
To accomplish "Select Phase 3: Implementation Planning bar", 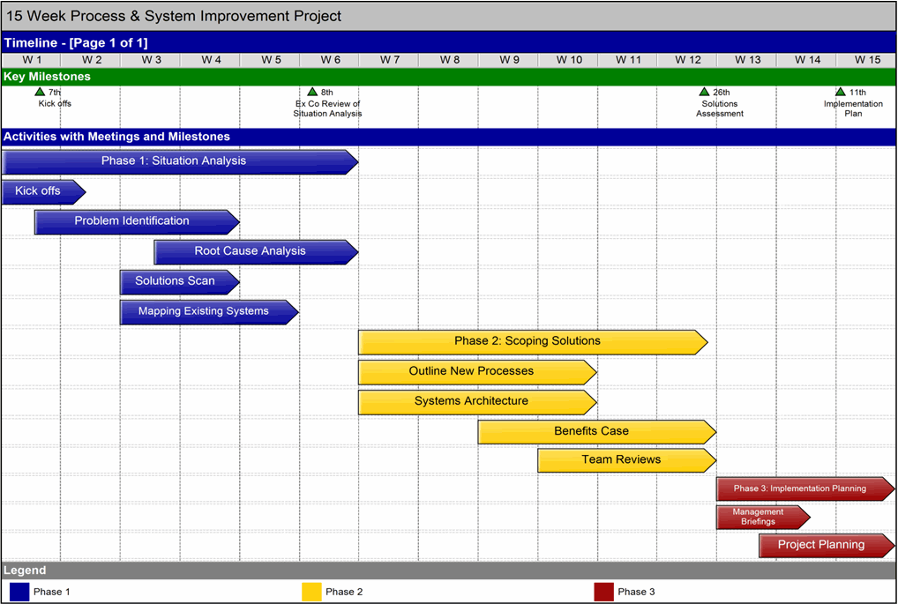I will coord(805,488).
